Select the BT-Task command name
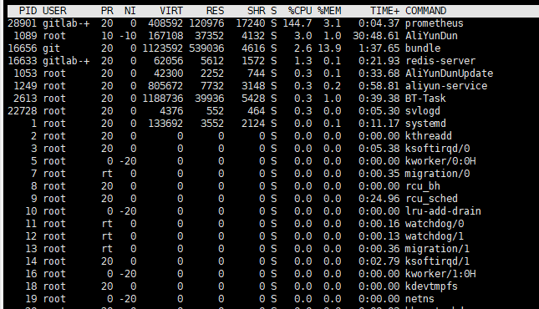This screenshot has width=539, height=309. click(425, 99)
